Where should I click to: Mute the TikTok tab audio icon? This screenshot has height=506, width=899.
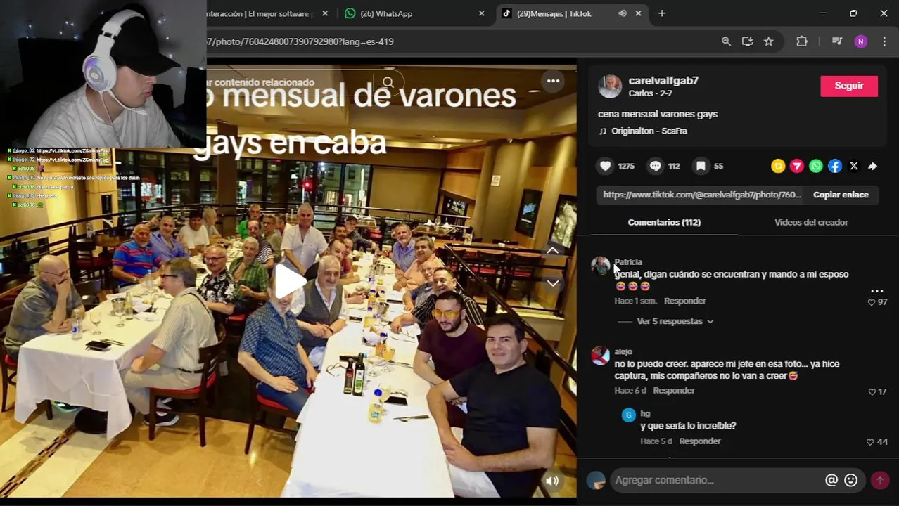[623, 13]
